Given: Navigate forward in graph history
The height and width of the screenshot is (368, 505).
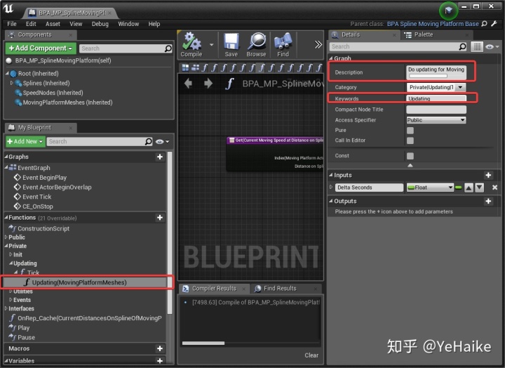Looking at the screenshot, I should pos(208,84).
